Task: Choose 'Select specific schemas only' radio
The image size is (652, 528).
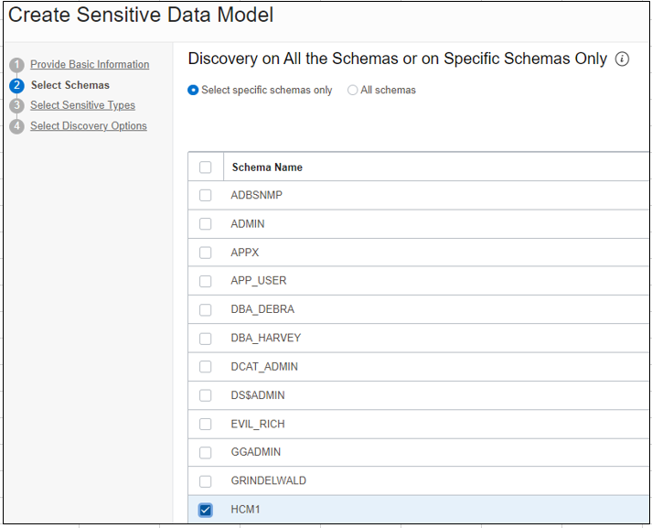Action: tap(193, 91)
